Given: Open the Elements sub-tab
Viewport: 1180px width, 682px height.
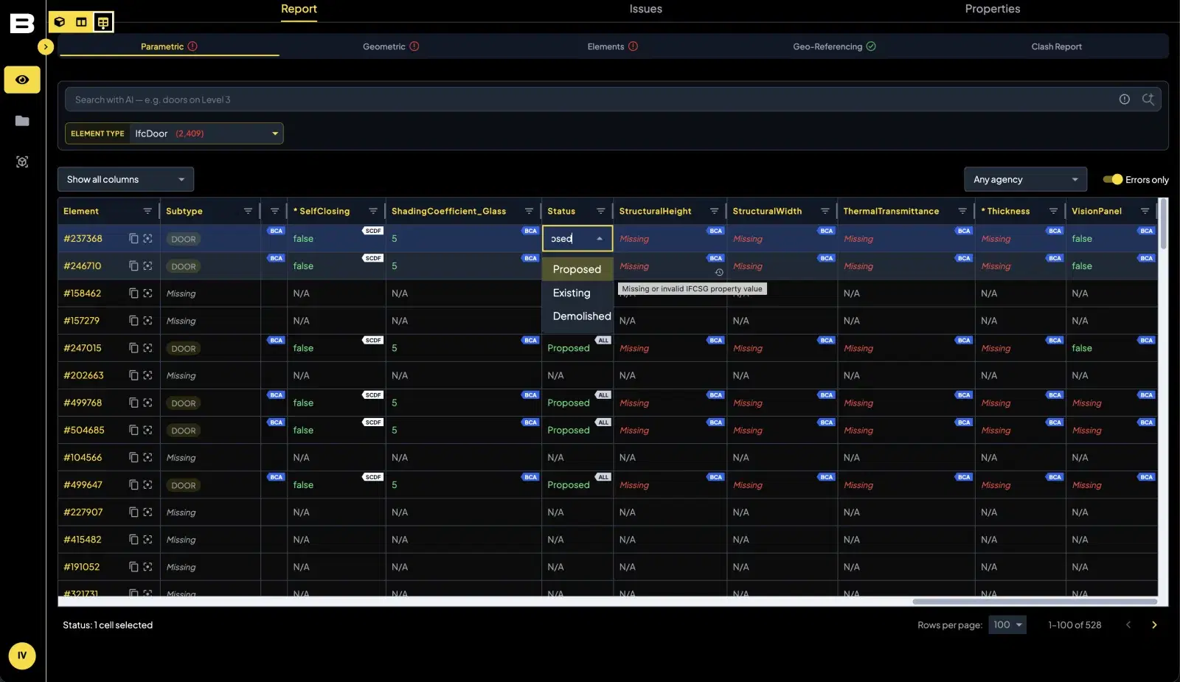Looking at the screenshot, I should (x=613, y=46).
